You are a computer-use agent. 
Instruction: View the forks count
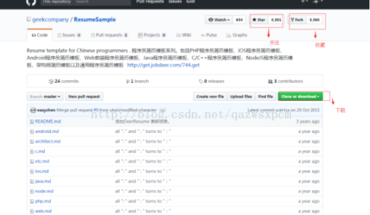[314, 20]
